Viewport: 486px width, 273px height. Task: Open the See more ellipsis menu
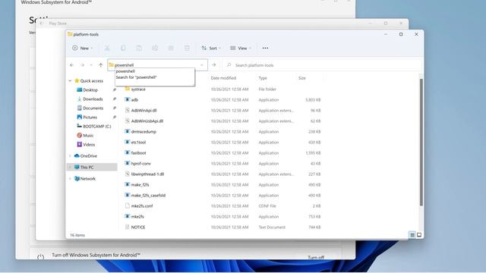tap(265, 48)
